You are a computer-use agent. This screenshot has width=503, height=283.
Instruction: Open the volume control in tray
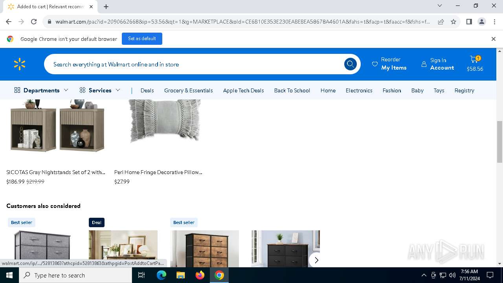tap(452, 275)
